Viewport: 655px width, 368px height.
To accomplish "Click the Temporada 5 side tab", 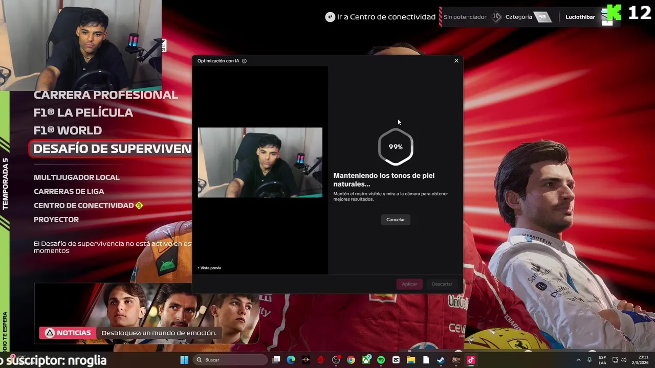I will point(5,184).
